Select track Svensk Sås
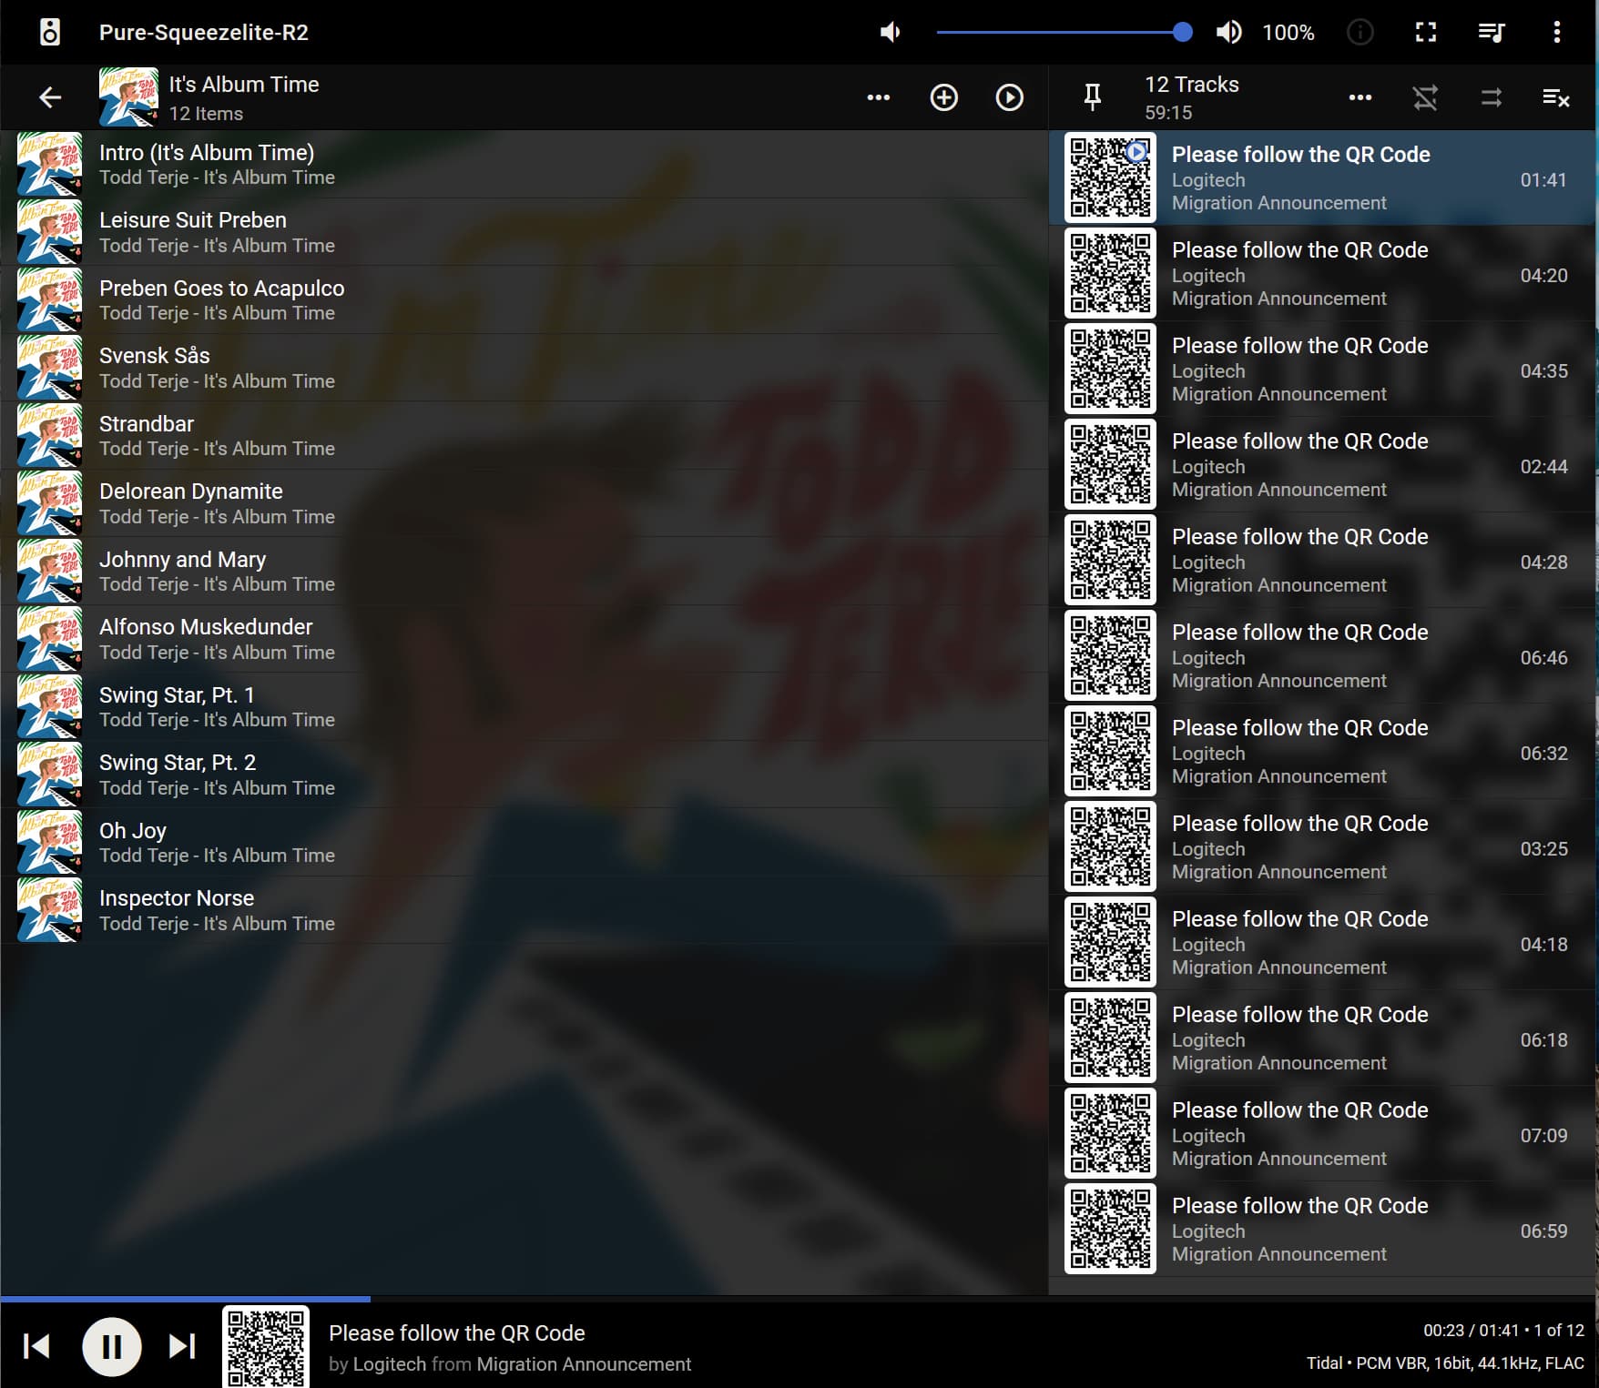The width and height of the screenshot is (1599, 1388). click(525, 368)
